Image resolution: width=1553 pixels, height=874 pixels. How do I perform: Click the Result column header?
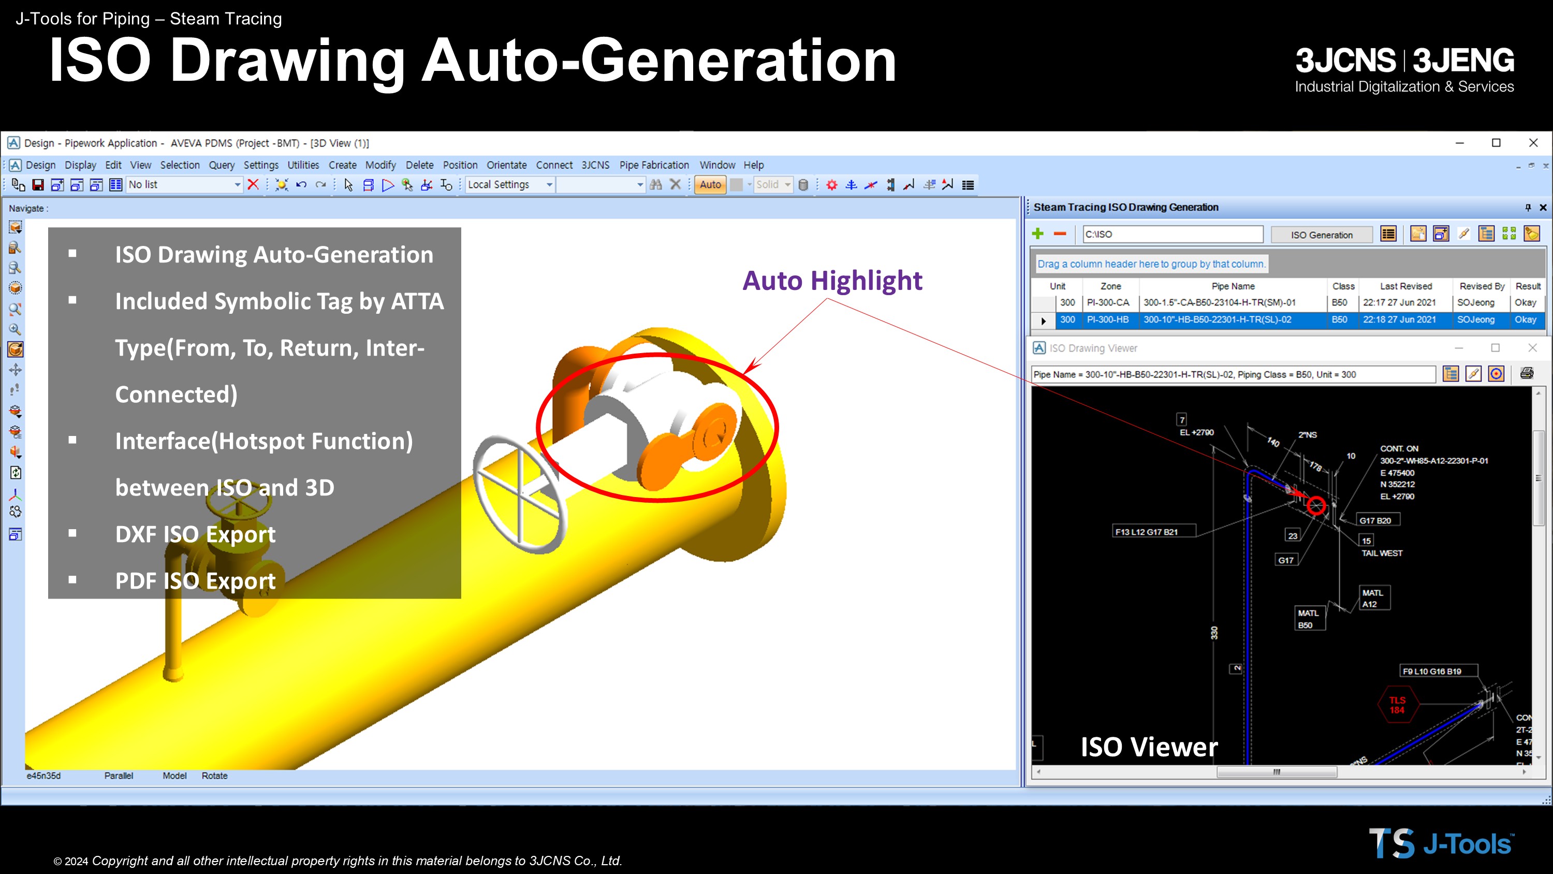coord(1528,286)
